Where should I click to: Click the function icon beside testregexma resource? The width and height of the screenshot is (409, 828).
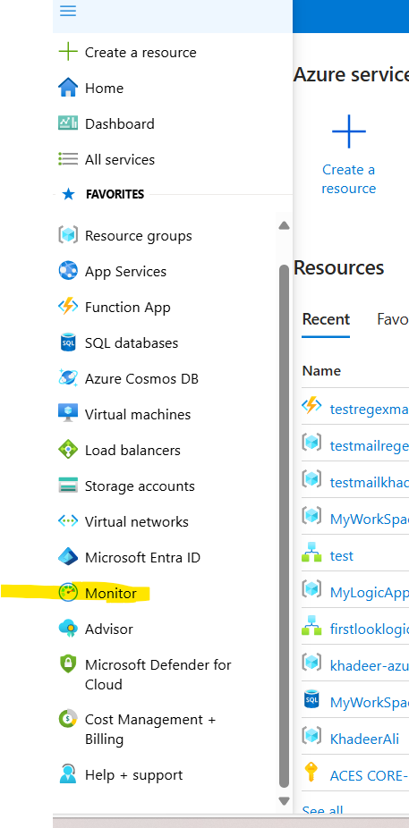311,406
